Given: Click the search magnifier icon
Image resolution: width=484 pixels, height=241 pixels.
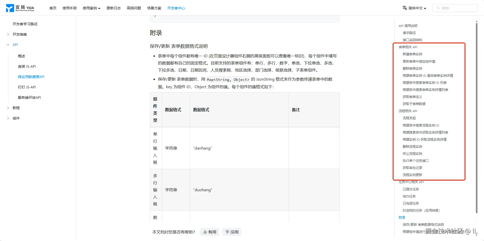Looking at the screenshot, I should click(439, 8).
